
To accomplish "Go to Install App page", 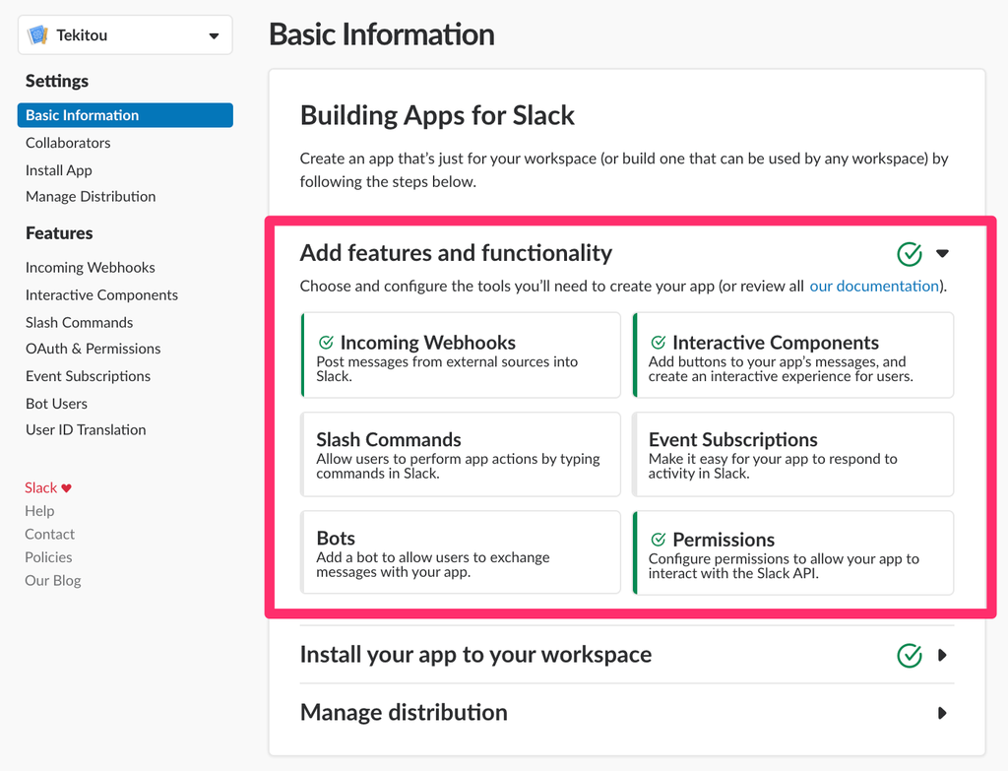I will (59, 170).
